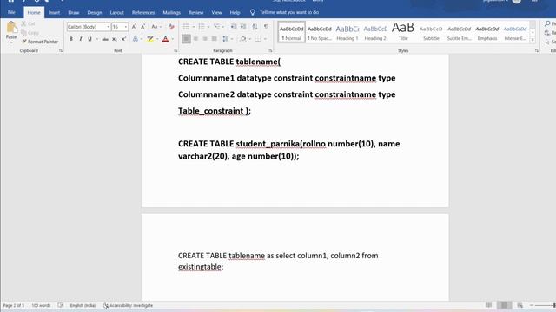Toggle Italic formatting
This screenshot has width=556, height=312.
pos(81,39)
